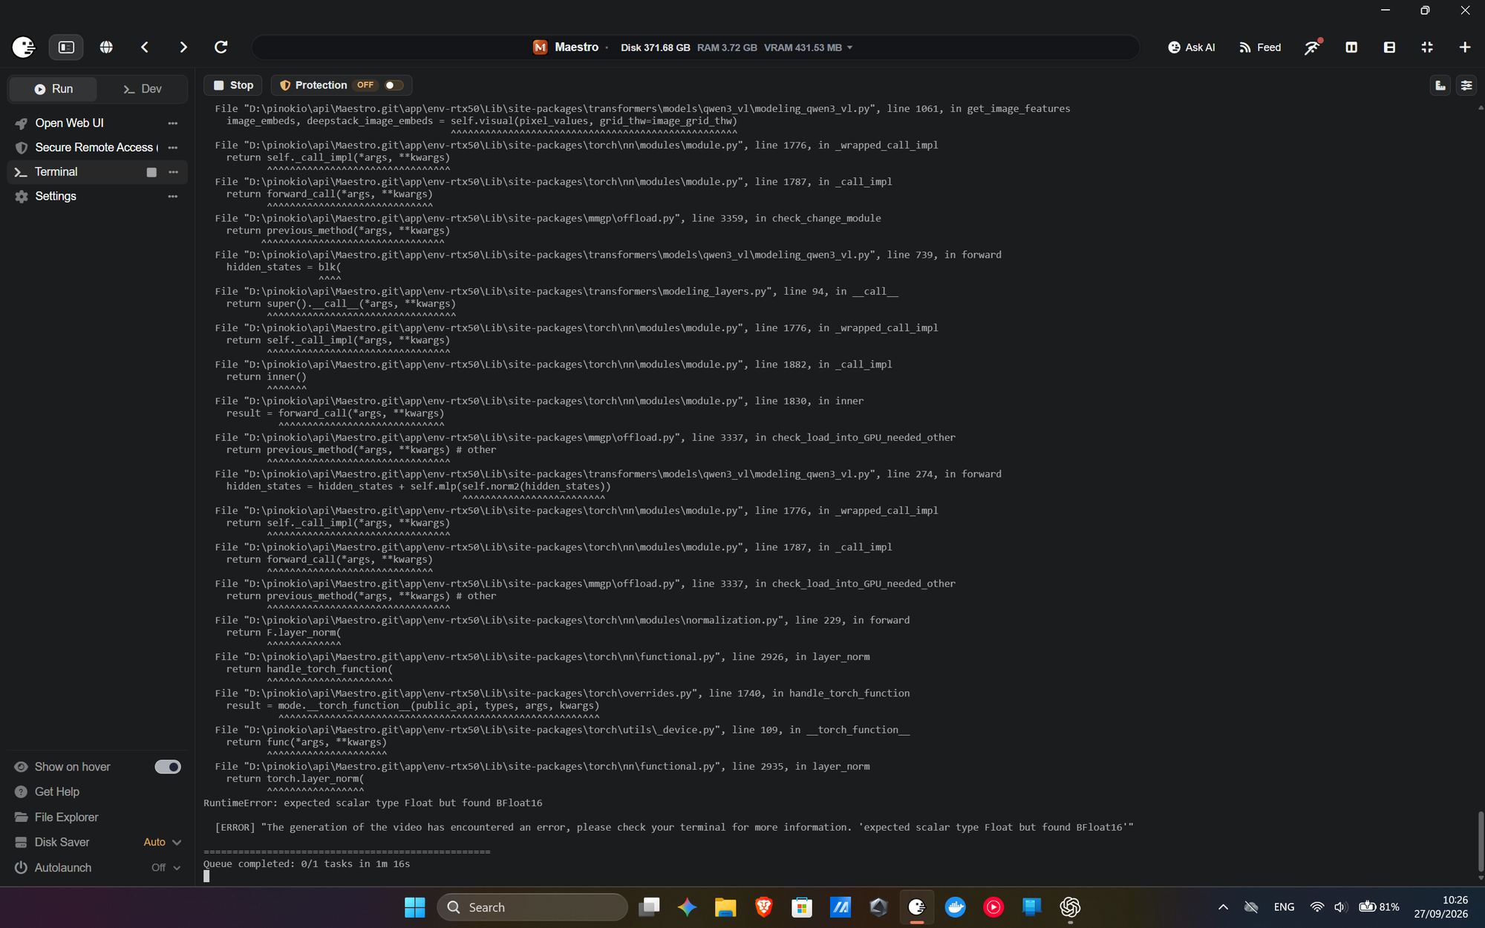
Task: Click the Stop button
Action: 234,85
